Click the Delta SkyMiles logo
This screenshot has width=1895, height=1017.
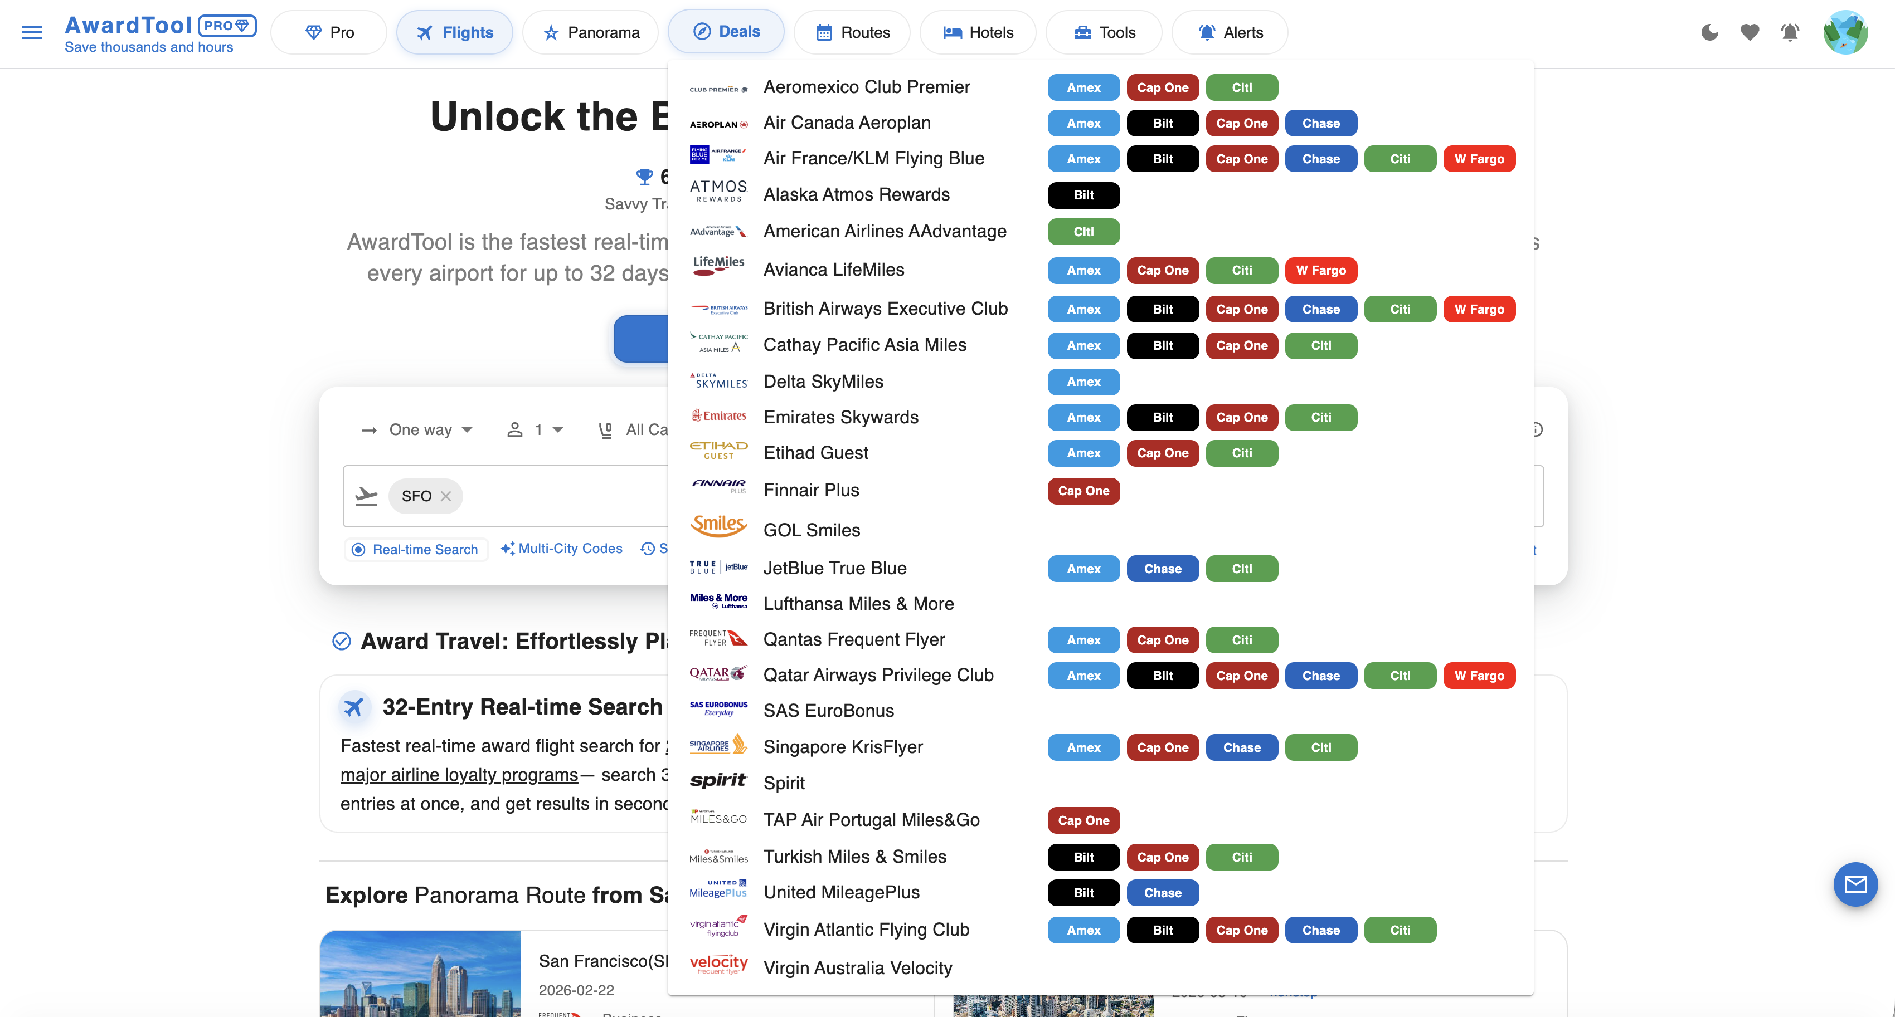pos(719,381)
